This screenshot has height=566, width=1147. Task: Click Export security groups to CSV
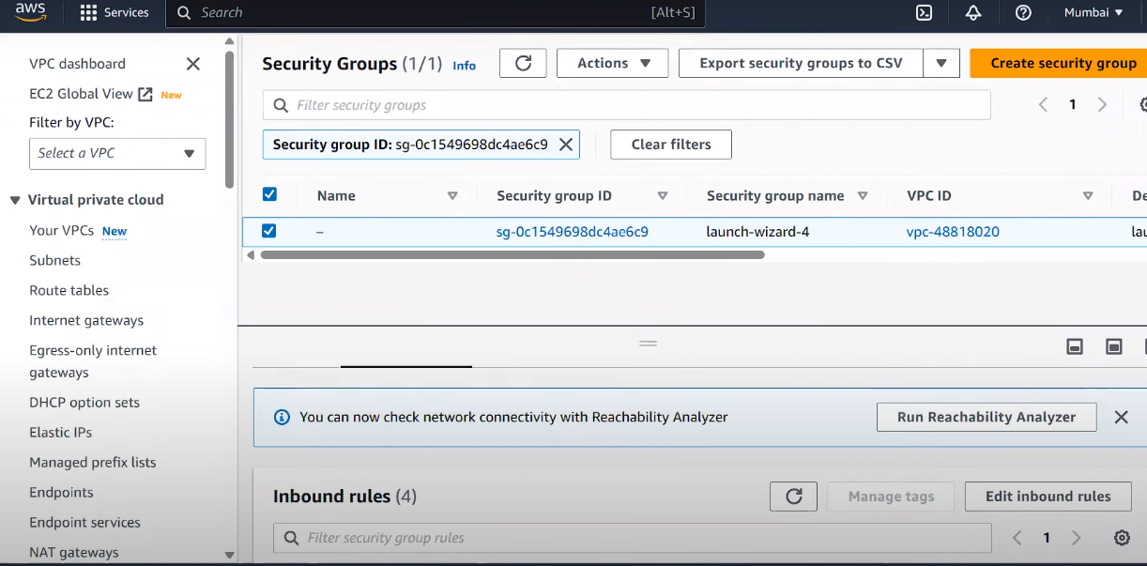click(x=801, y=63)
